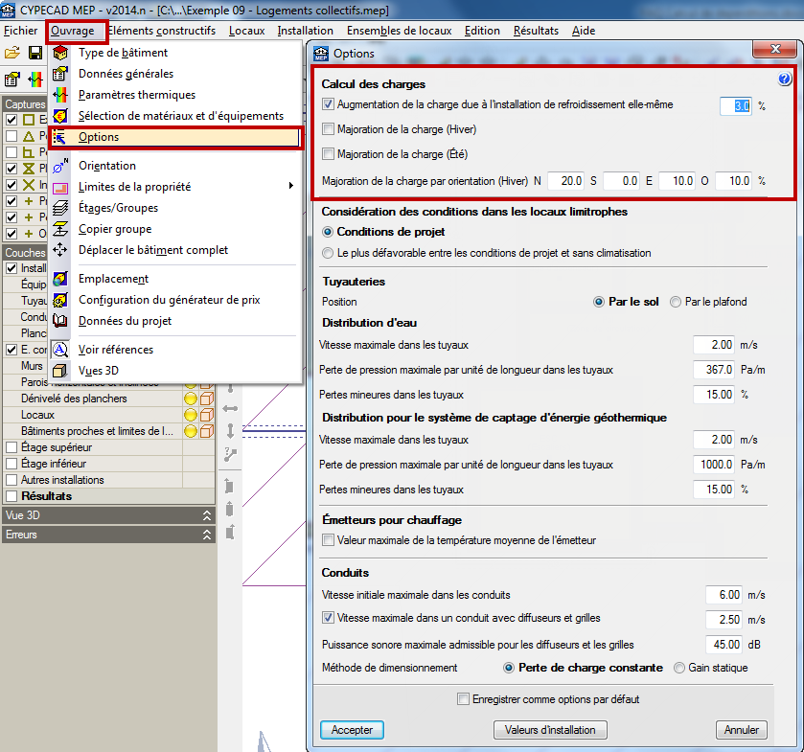Image resolution: width=804 pixels, height=752 pixels.
Task: Open the Limites de la propriété submenu
Action: click(134, 187)
